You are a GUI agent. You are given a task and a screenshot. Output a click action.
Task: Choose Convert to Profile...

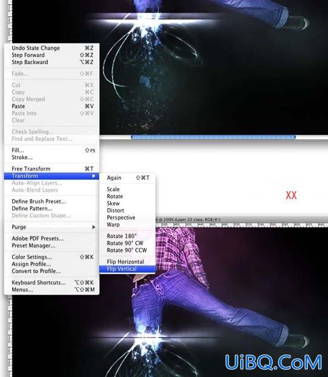[x=51, y=271]
